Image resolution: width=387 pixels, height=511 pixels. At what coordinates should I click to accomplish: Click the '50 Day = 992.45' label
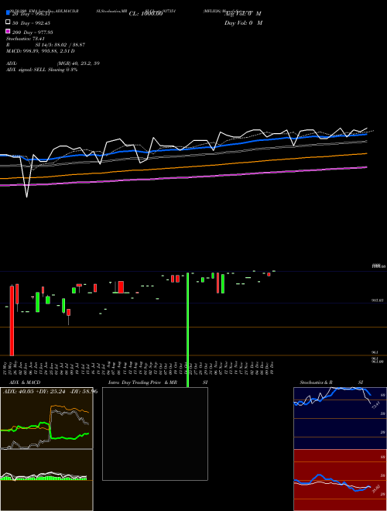point(31,23)
